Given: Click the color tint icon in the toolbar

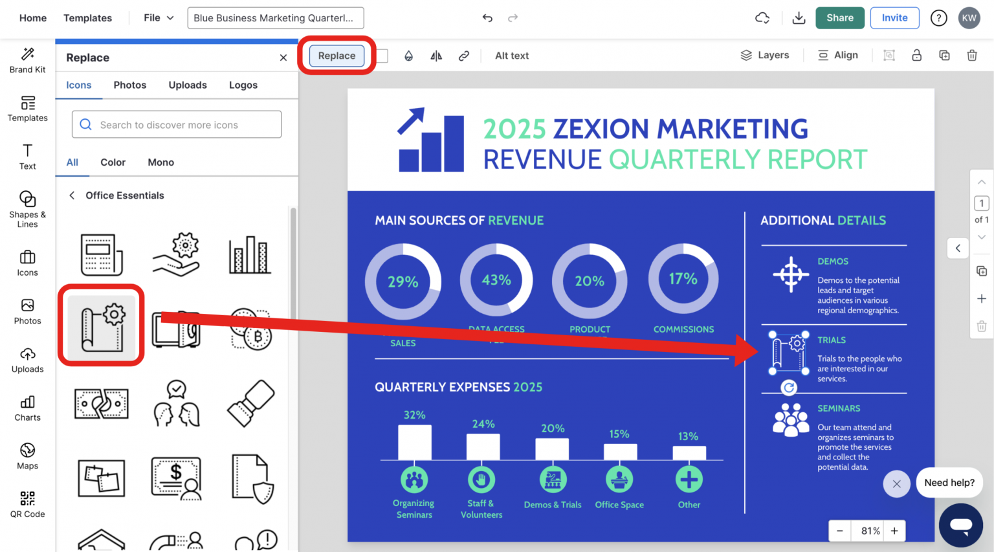Looking at the screenshot, I should click(x=409, y=56).
